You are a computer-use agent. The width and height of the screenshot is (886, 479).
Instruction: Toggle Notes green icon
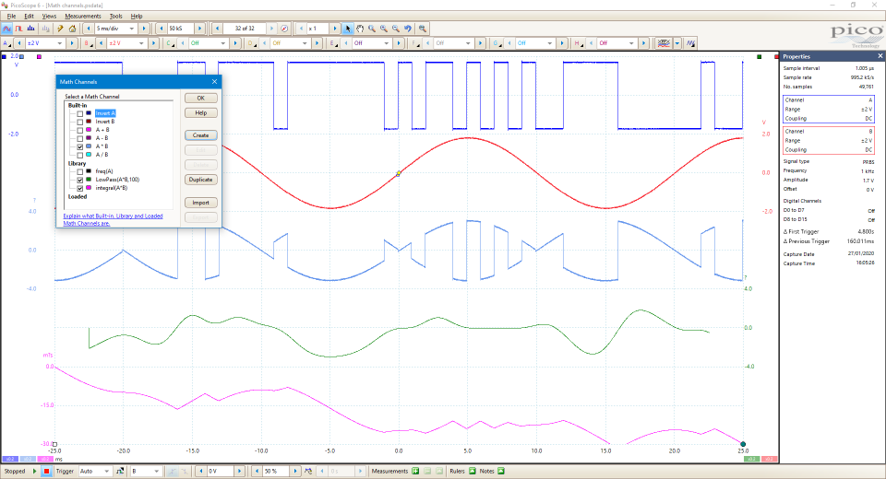501,471
